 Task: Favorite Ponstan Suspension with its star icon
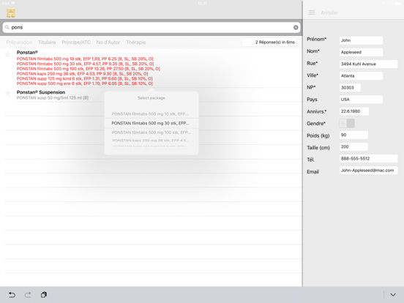(8, 93)
